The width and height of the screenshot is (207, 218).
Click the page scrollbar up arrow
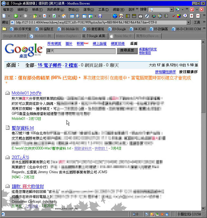click(203, 42)
